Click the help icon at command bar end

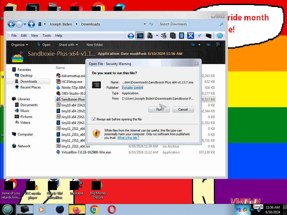point(219,45)
